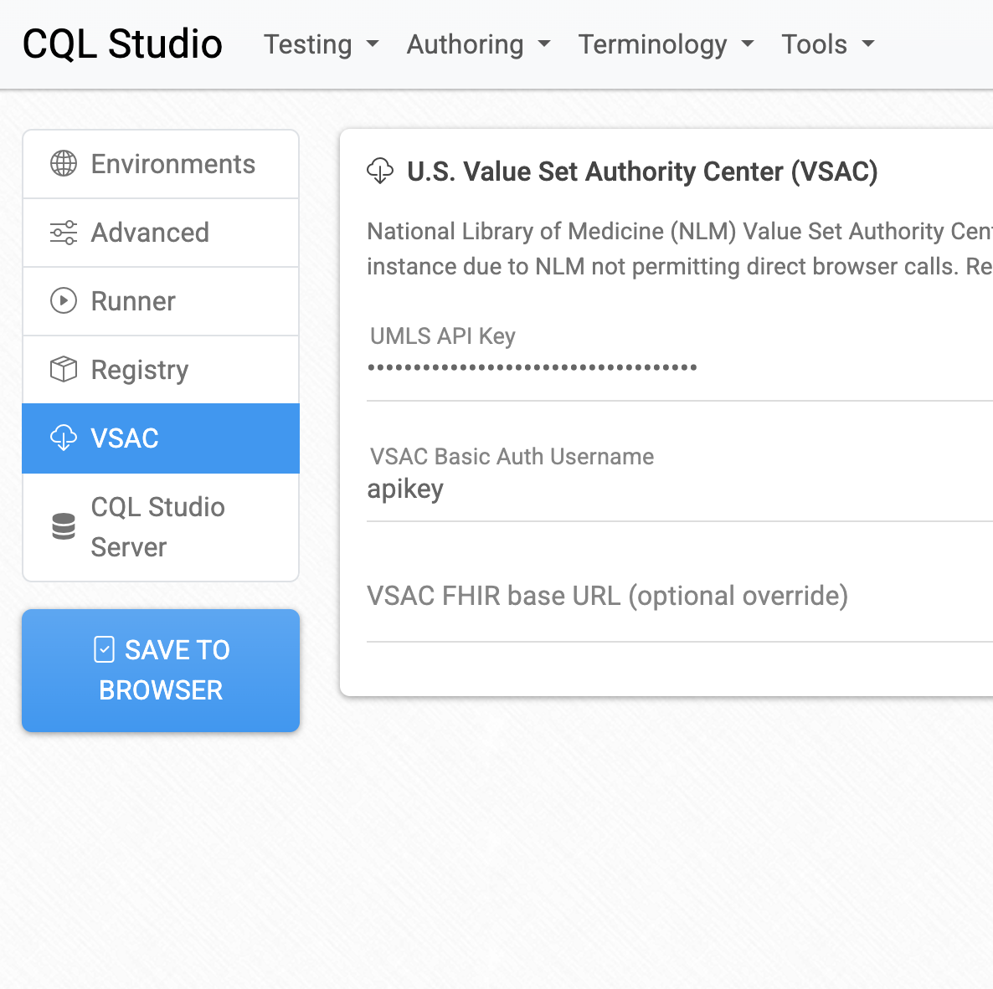Open the CQL Studio Server tab
Screen dimensions: 993x989
(161, 527)
